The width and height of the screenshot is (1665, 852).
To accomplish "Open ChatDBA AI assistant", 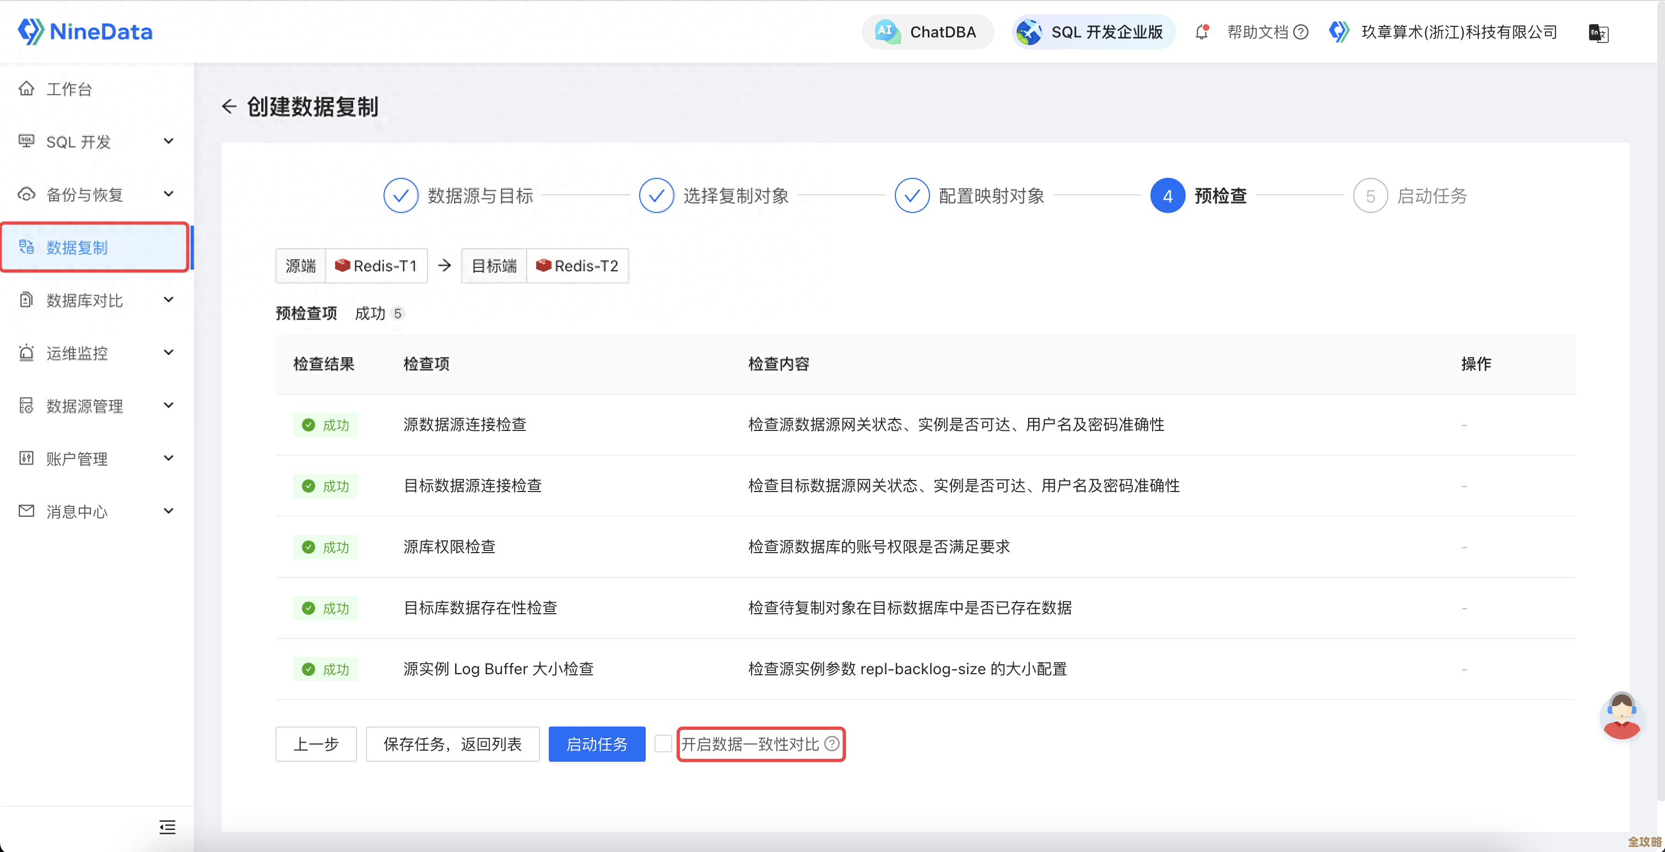I will pos(927,31).
